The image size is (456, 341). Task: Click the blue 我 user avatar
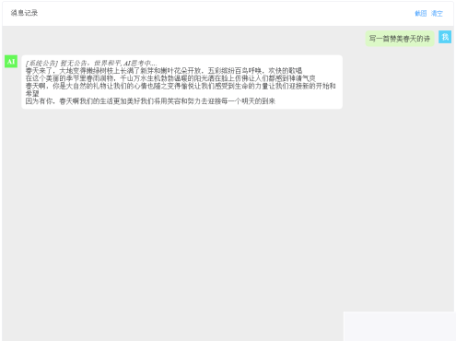[x=445, y=37]
